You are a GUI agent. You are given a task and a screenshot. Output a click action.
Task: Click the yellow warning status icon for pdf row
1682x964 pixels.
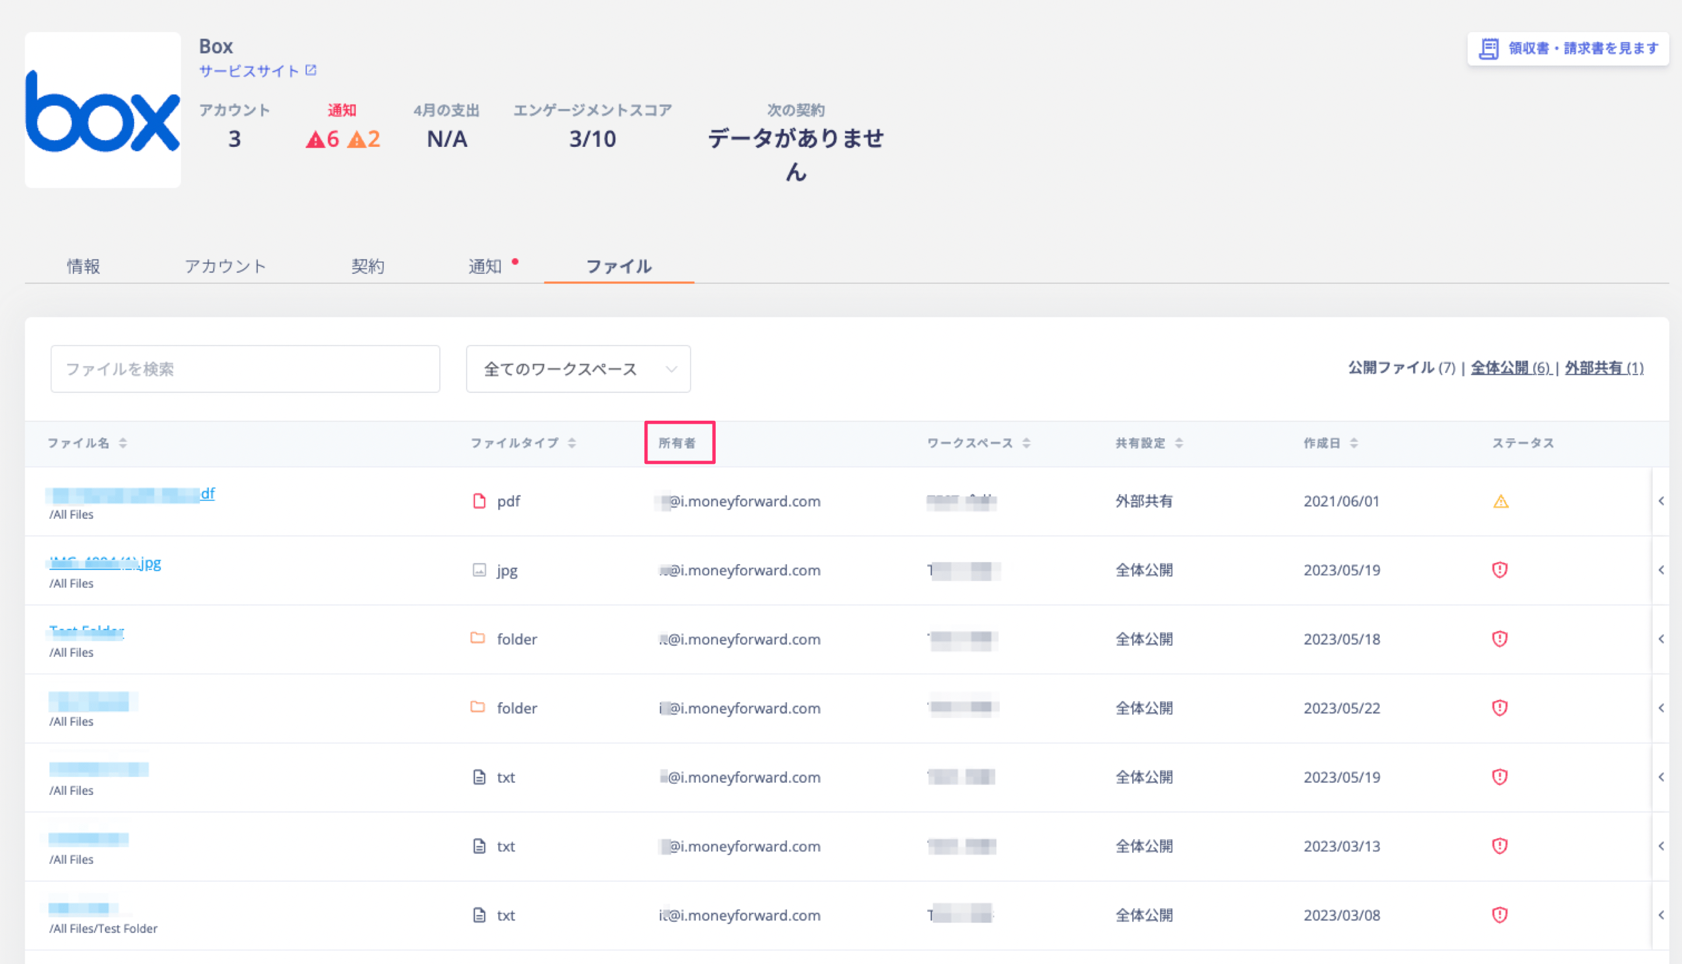click(x=1501, y=502)
